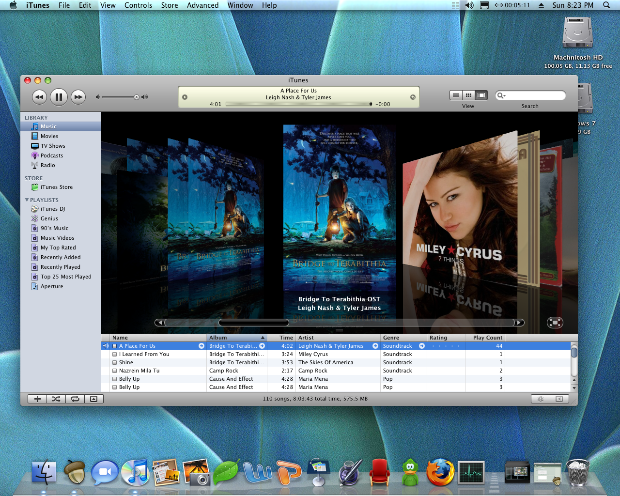Click the left arrow in the now-playing display
This screenshot has height=496, width=620.
[185, 97]
